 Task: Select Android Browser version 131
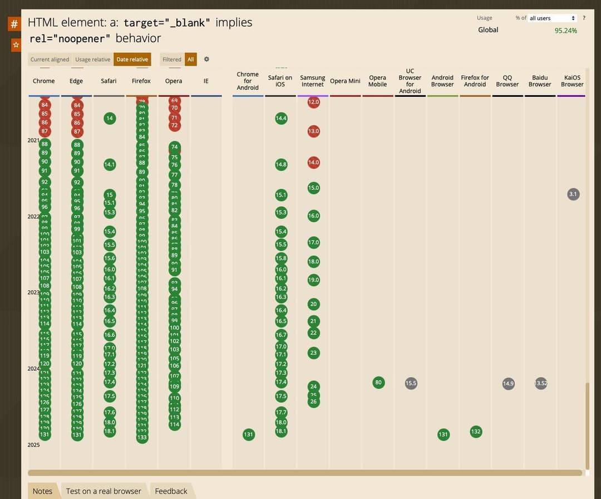pyautogui.click(x=444, y=434)
